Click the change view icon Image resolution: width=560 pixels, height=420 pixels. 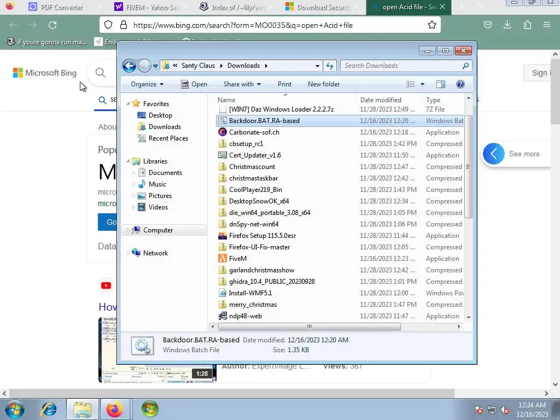[411, 84]
